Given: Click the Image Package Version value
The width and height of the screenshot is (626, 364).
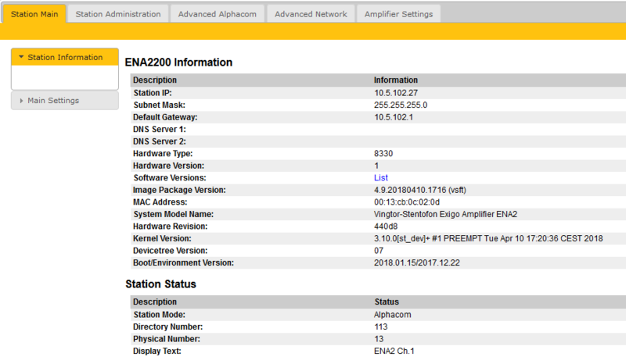Looking at the screenshot, I should point(420,190).
